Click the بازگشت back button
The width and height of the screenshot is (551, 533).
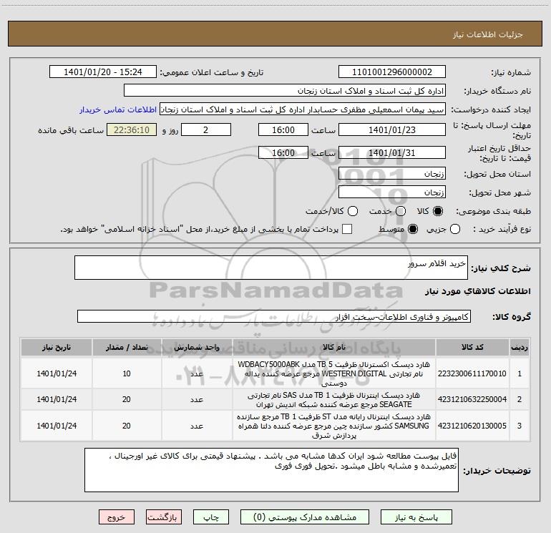click(164, 517)
